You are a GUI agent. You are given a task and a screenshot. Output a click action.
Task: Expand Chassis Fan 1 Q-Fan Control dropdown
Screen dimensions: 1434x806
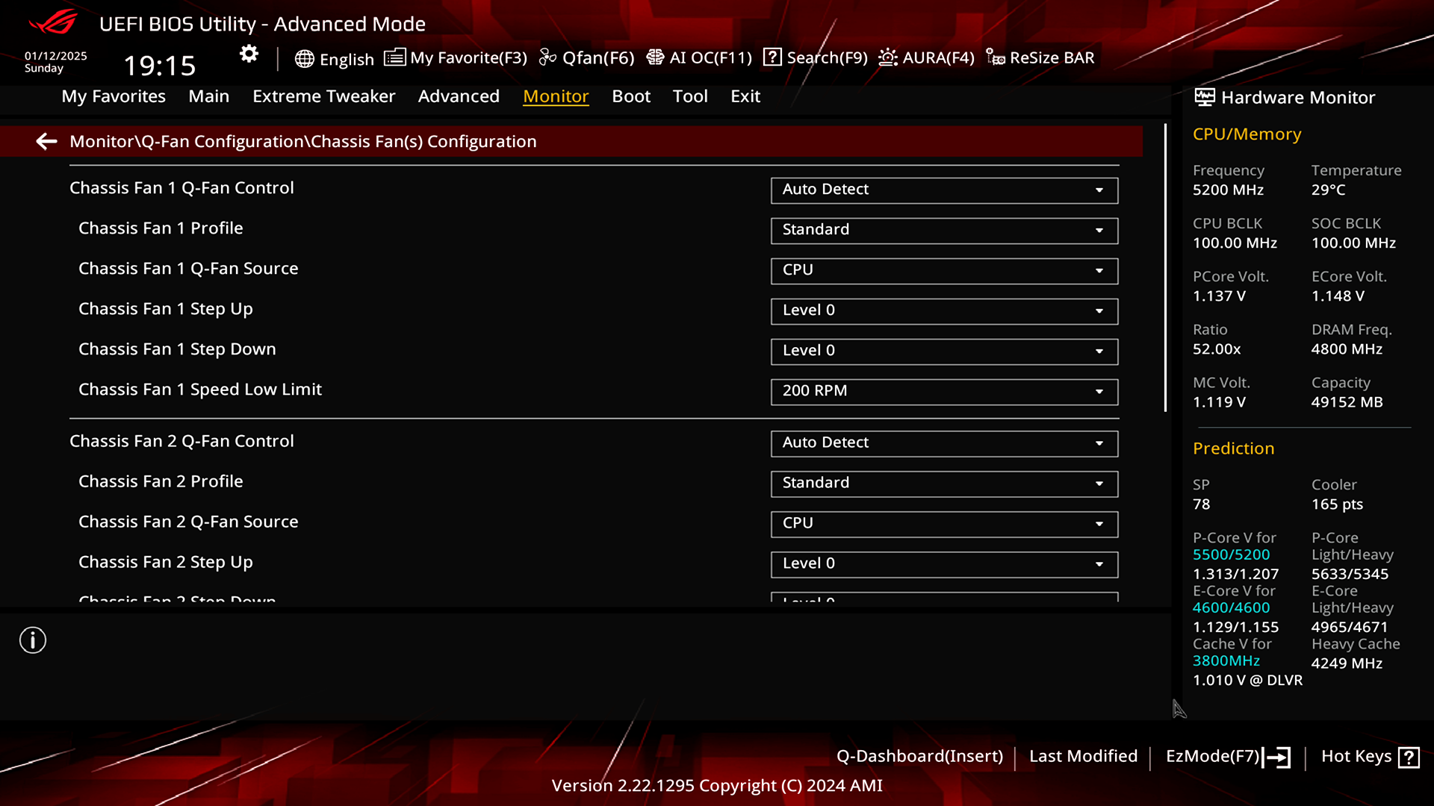tap(1099, 189)
